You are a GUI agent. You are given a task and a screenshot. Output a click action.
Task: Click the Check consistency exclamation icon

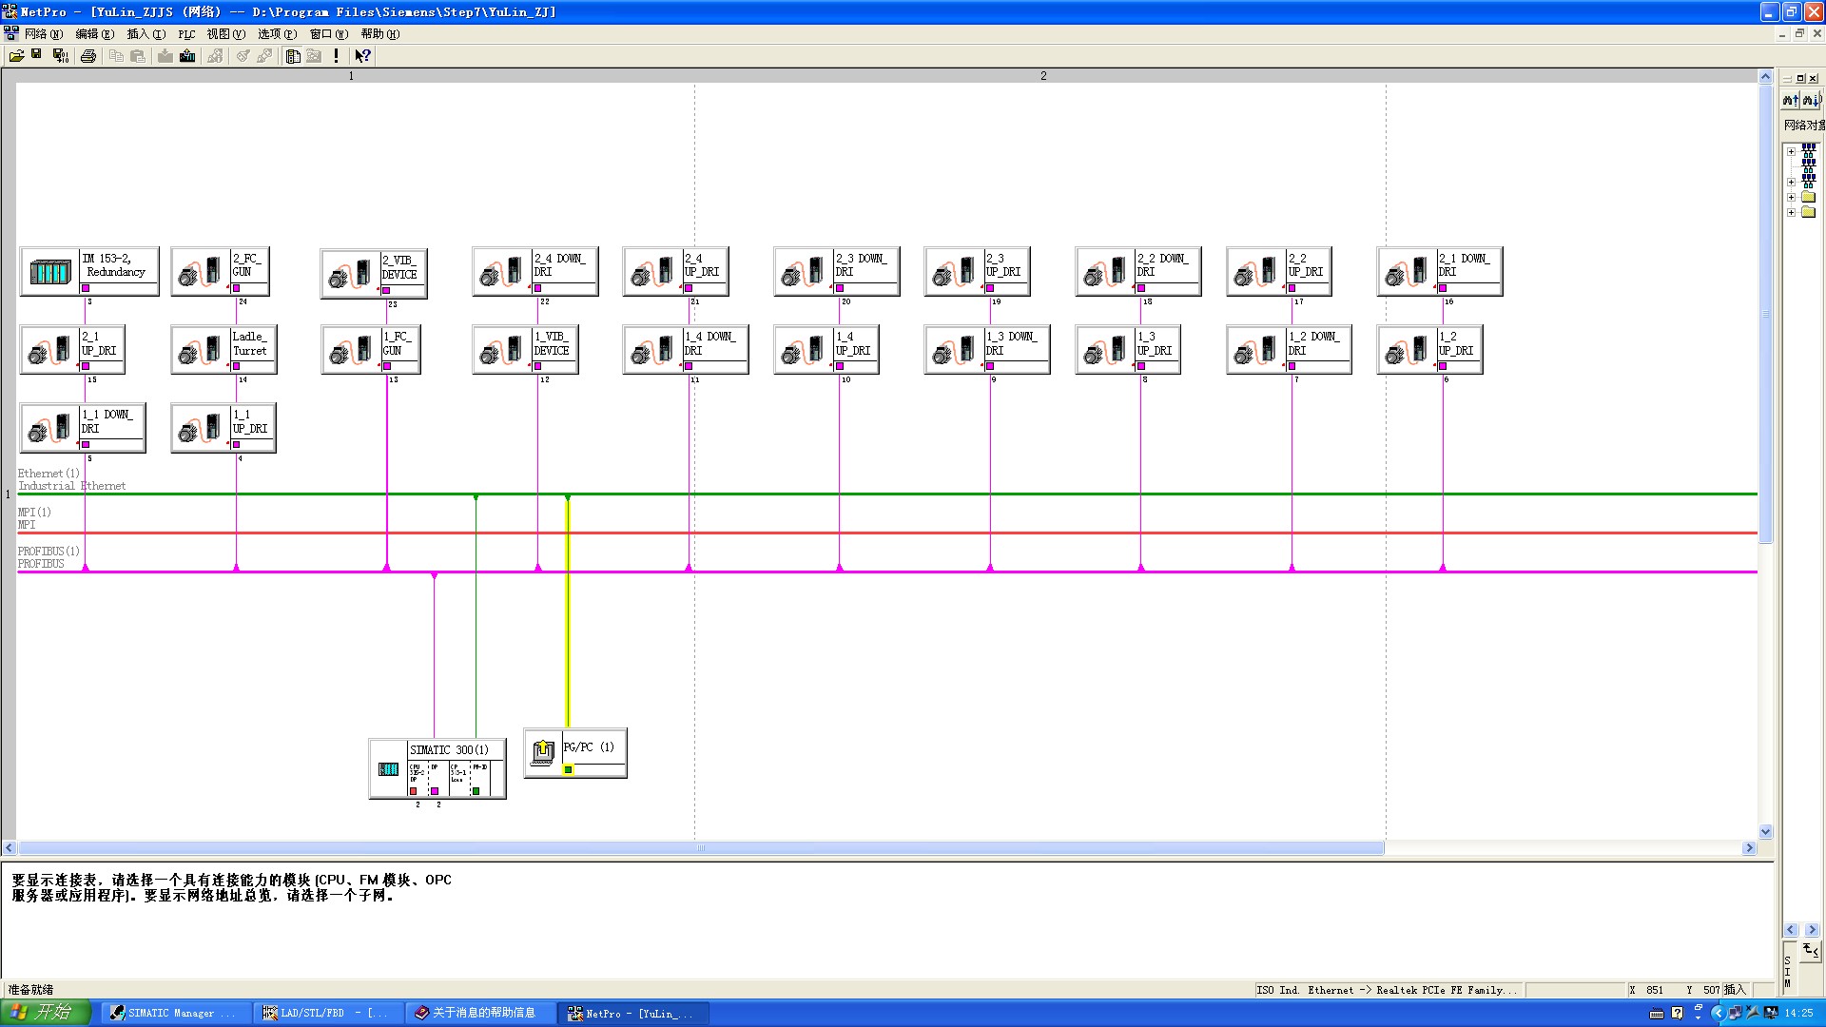(x=336, y=56)
